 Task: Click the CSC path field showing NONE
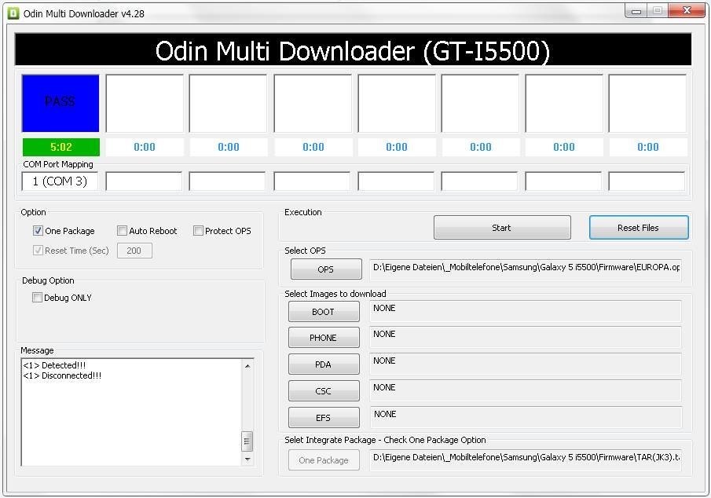pos(526,390)
